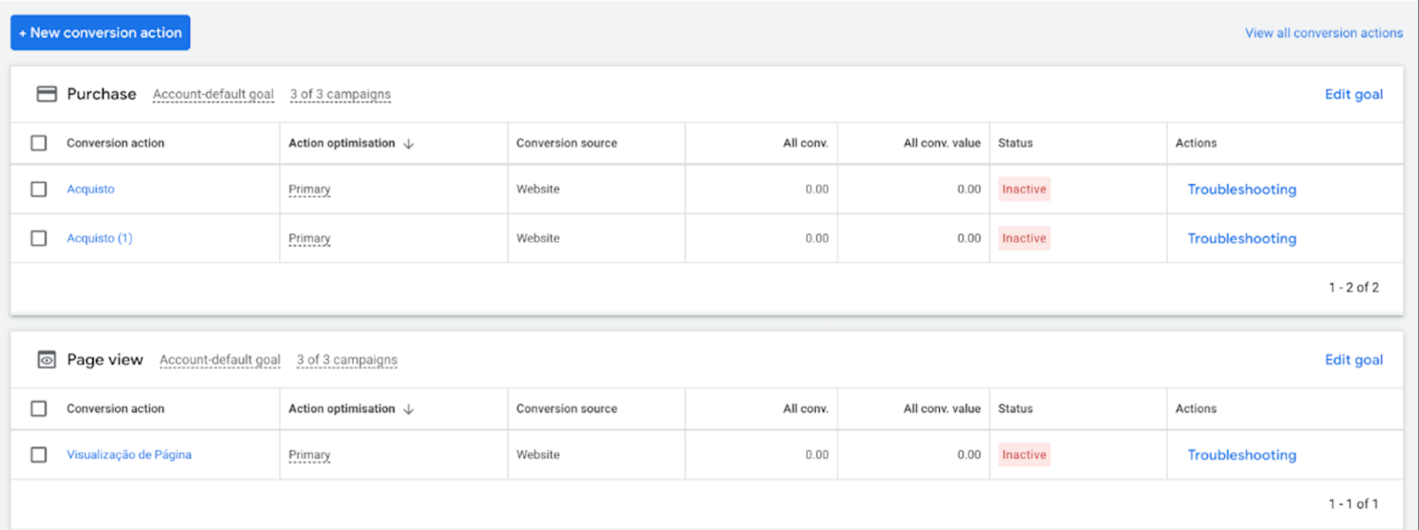Viewport: 1419px width, 530px height.
Task: Click 3 of 3 campaigns under Purchase
Action: coord(340,94)
